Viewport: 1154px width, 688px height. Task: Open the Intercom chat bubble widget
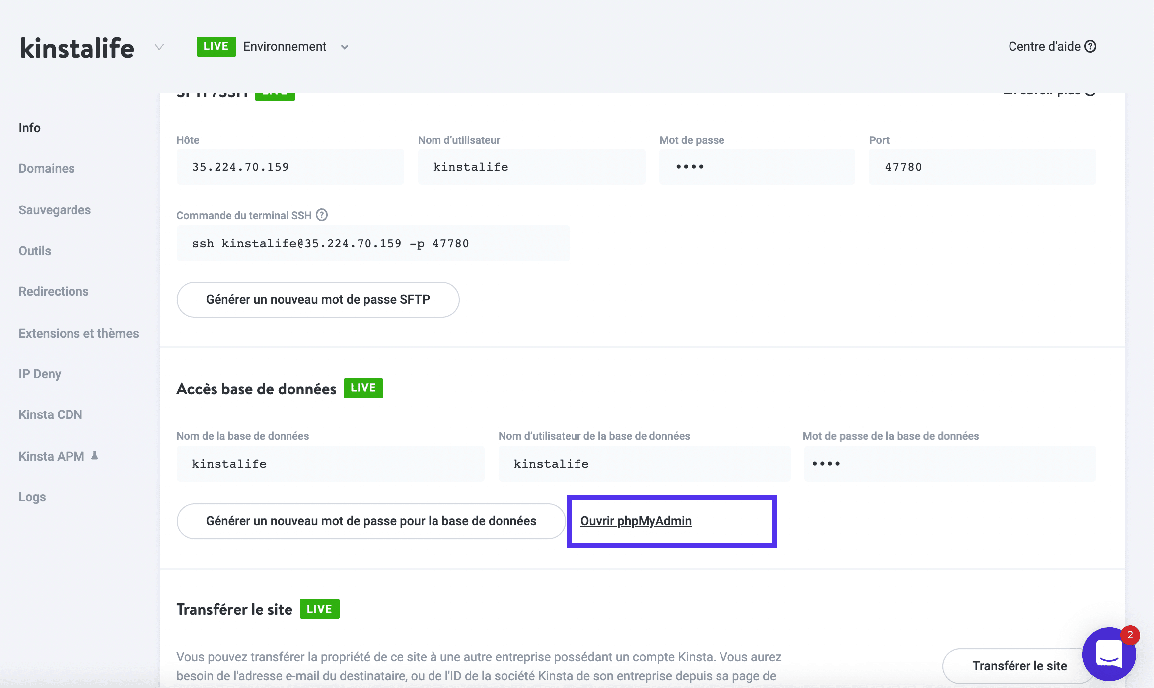click(1109, 654)
